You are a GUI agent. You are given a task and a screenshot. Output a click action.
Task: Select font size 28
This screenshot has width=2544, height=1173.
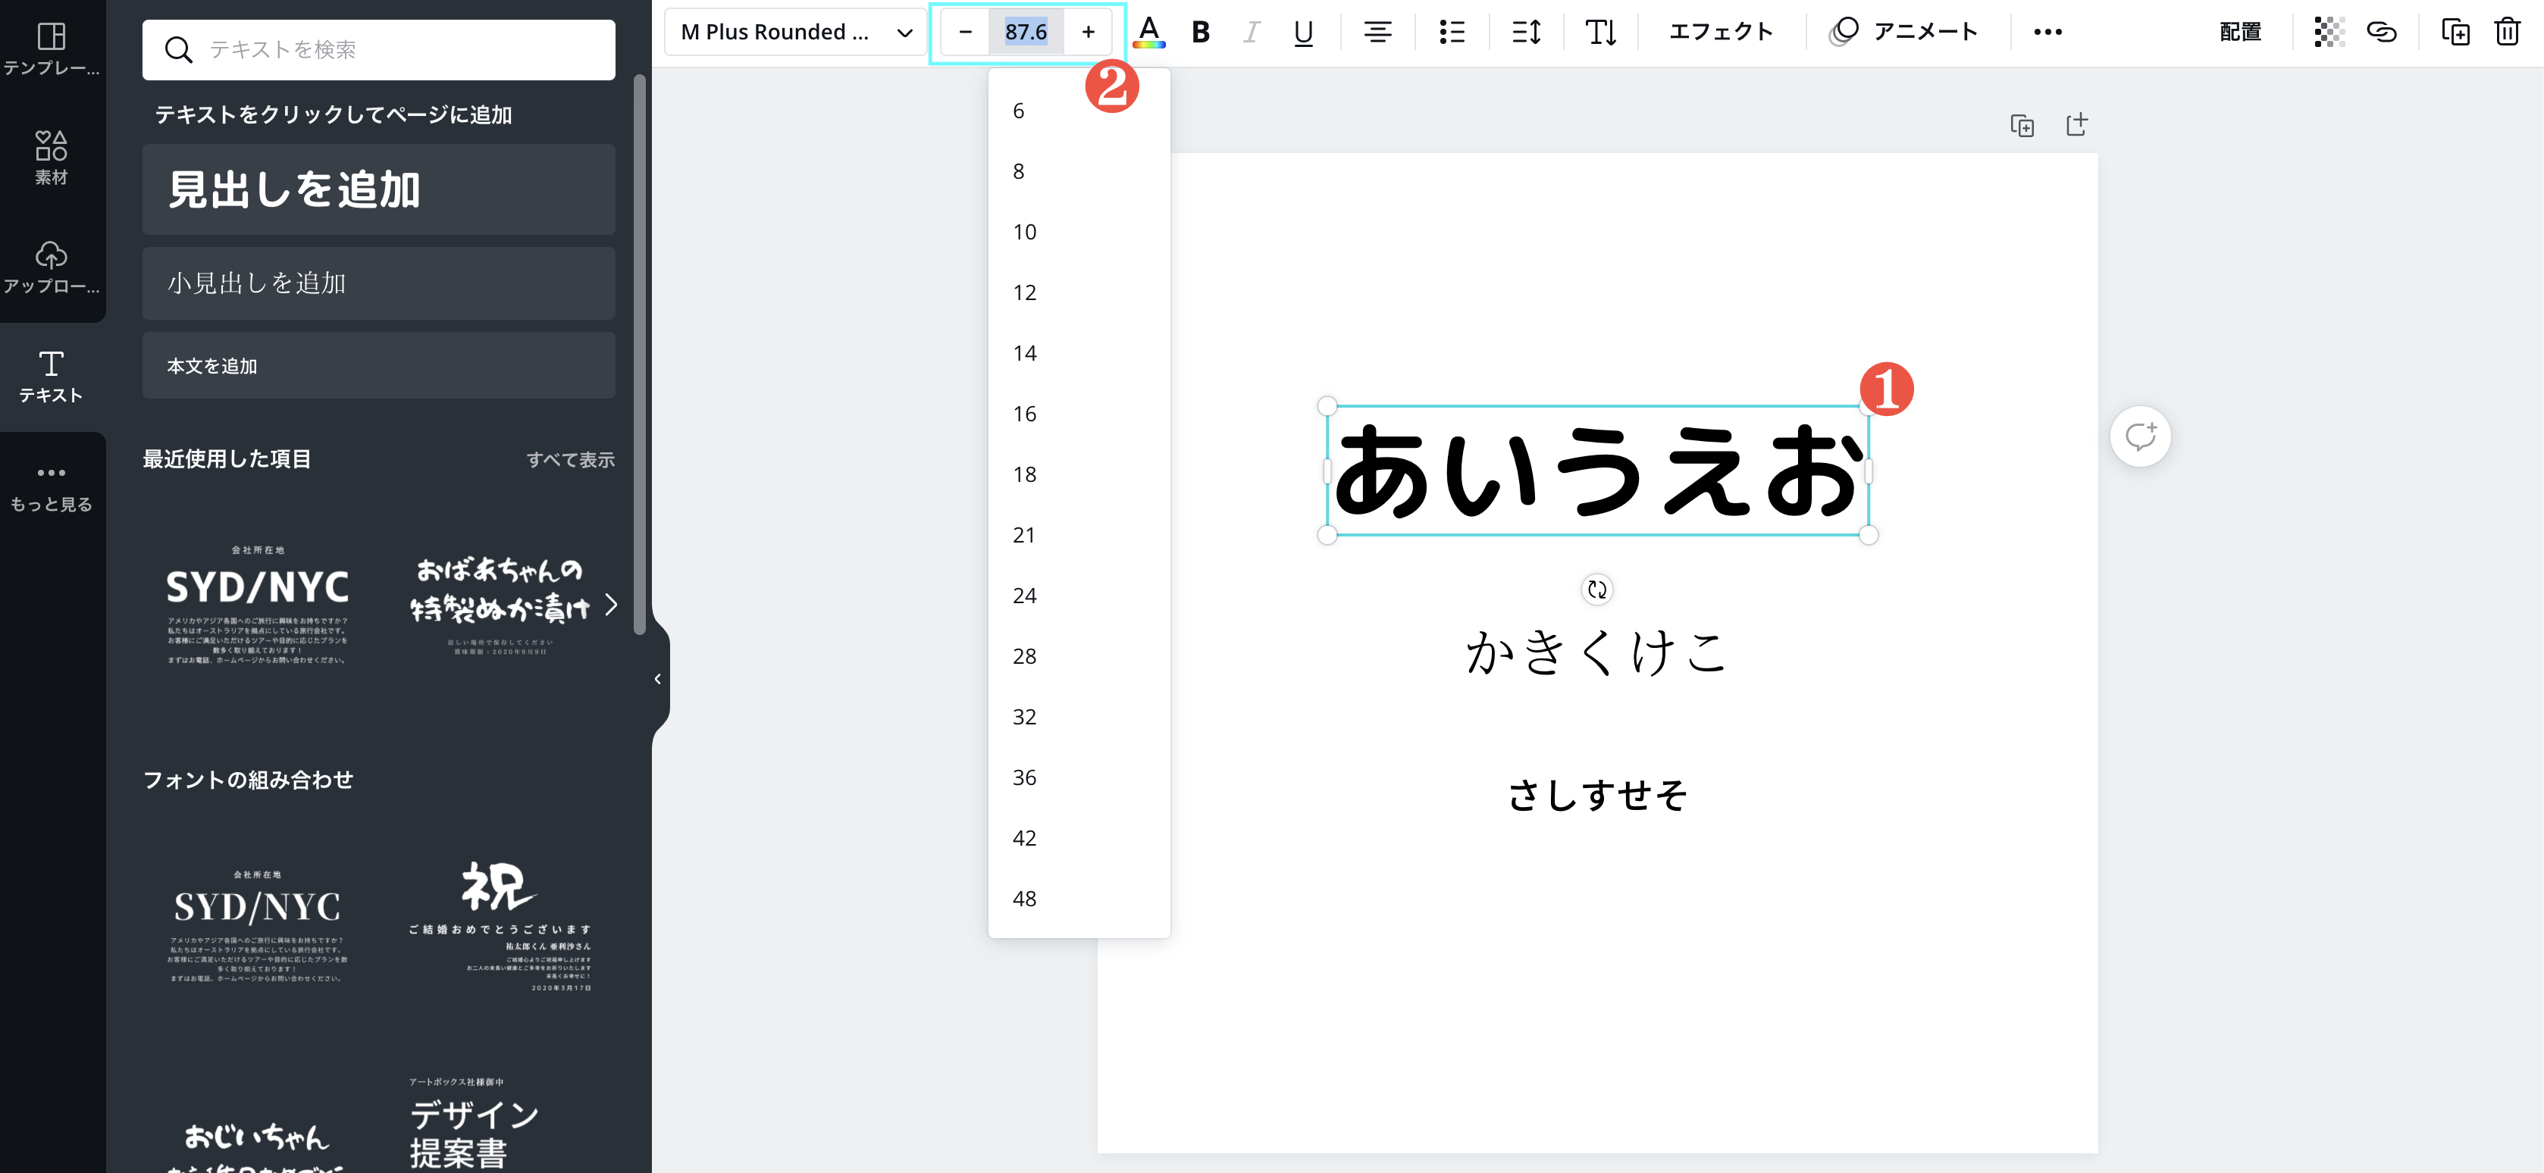[1079, 655]
